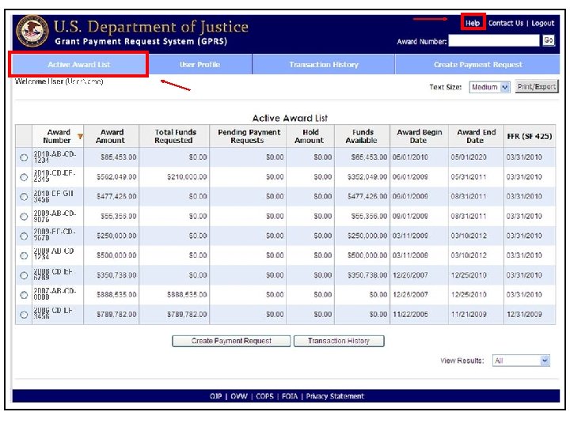Click the FFR (SF 425) column header
Image resolution: width=570 pixels, height=427 pixels.
530,136
